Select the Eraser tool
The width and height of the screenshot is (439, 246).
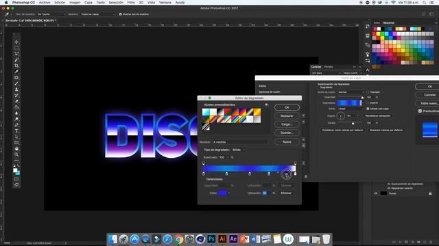click(16, 101)
